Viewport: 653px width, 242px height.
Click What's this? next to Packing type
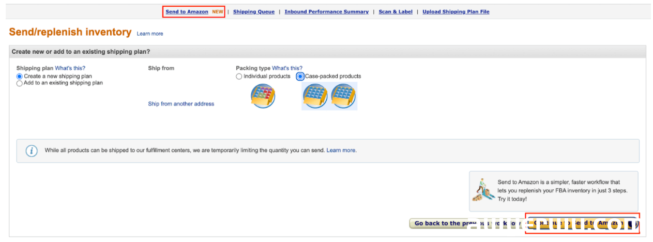coord(287,68)
